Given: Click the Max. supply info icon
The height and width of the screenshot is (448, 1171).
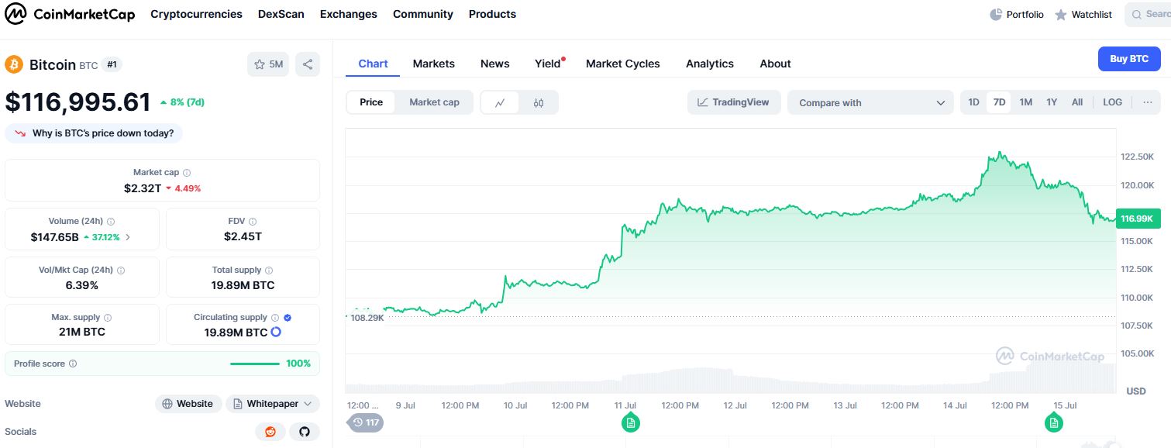Looking at the screenshot, I should pos(108,318).
